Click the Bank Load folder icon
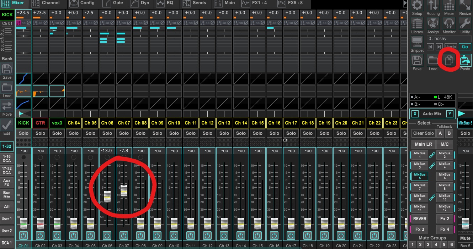Image resolution: width=473 pixels, height=249 pixels. (7, 87)
